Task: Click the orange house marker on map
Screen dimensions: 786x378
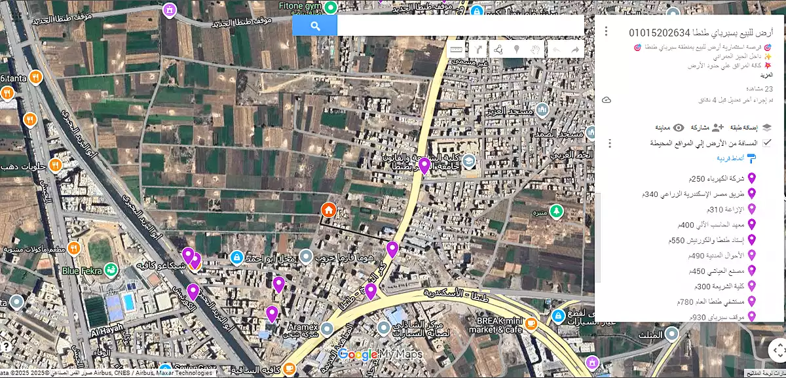Action: tap(329, 210)
